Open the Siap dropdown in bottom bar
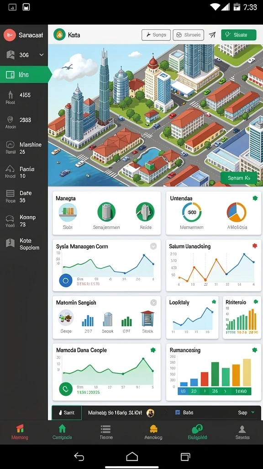Viewport: 263px width, 469px height. (247, 413)
